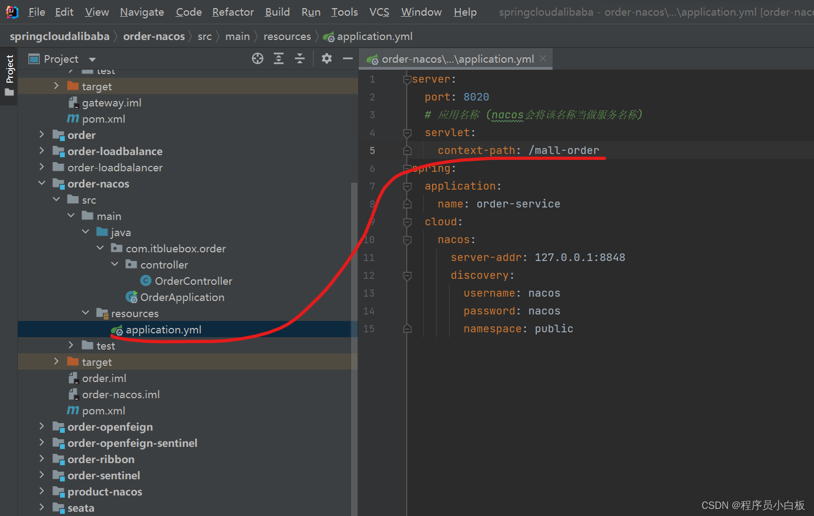The image size is (814, 516).
Task: Click the resources folder icon
Action: (103, 313)
